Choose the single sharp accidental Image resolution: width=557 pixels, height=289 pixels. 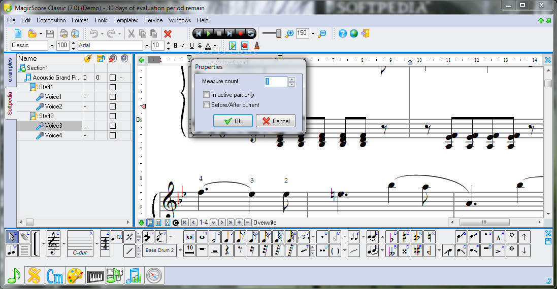point(404,237)
